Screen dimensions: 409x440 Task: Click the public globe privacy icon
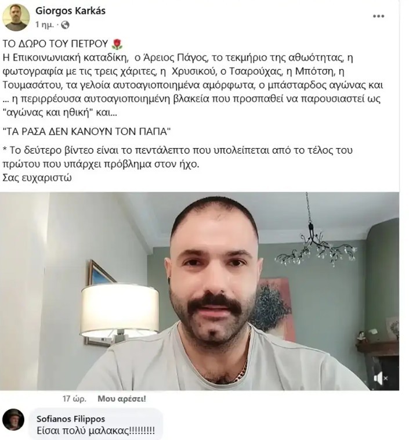pyautogui.click(x=65, y=25)
